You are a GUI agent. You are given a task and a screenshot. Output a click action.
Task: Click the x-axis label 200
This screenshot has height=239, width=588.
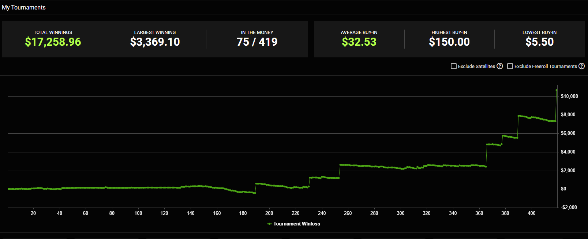click(269, 213)
